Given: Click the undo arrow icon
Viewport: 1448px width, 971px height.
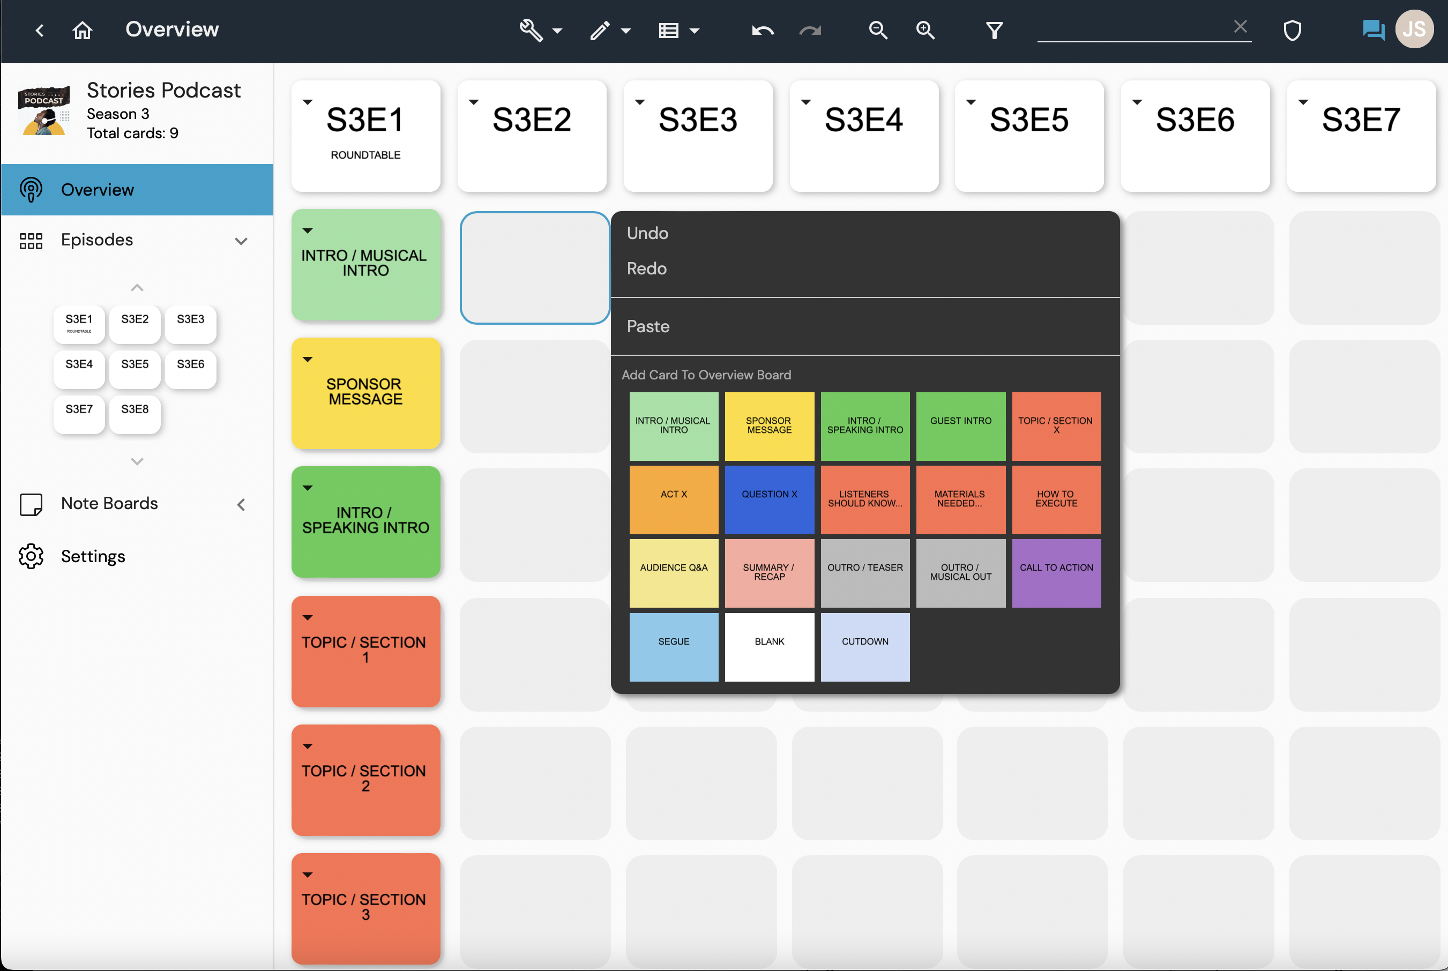Looking at the screenshot, I should click(763, 29).
